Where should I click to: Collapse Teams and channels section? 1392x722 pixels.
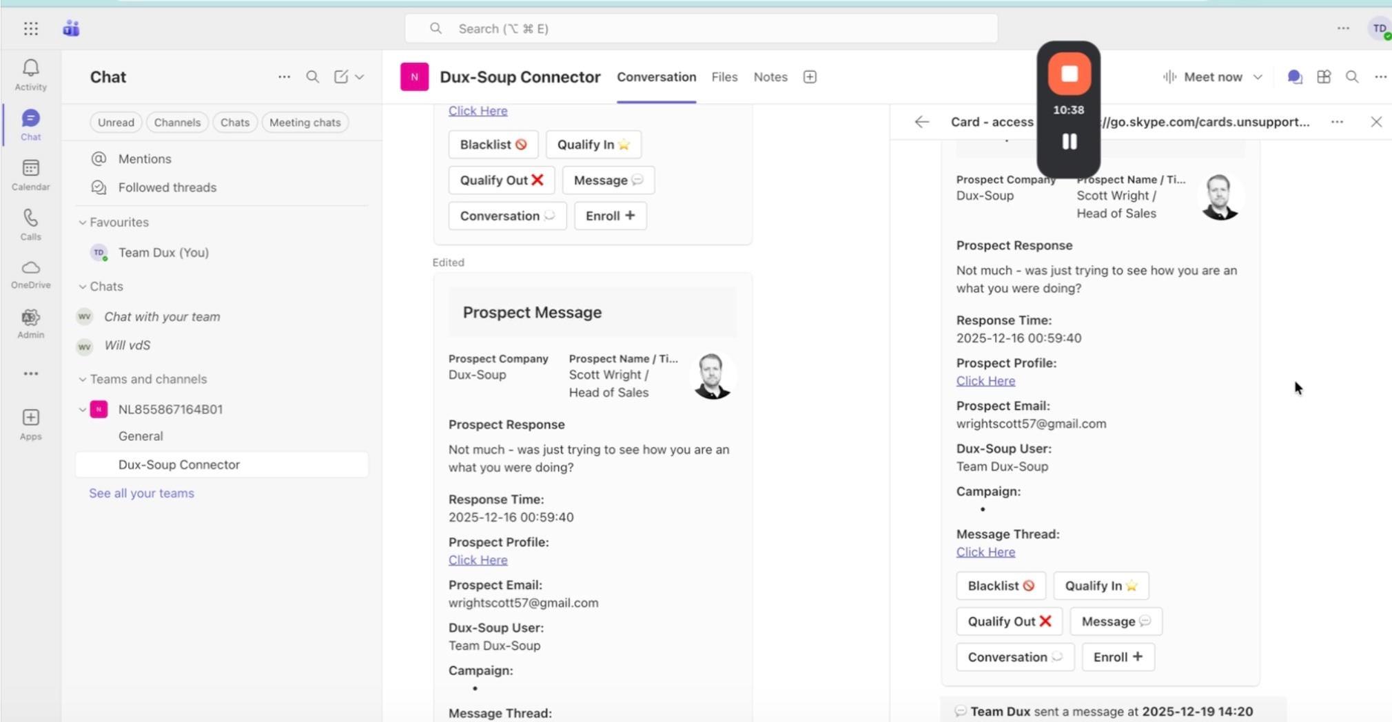pyautogui.click(x=82, y=379)
